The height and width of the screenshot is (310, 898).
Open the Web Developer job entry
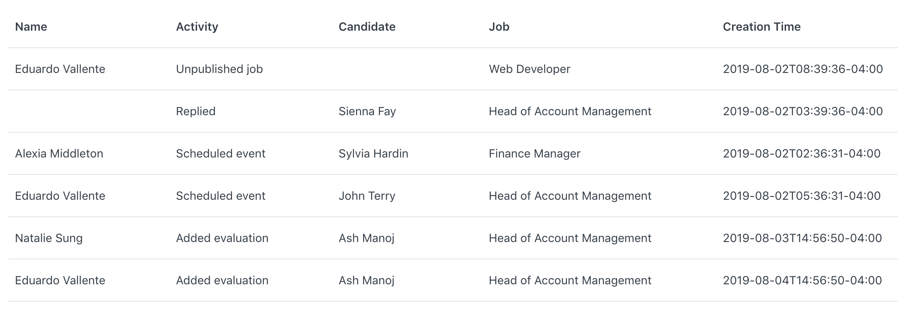(x=530, y=69)
